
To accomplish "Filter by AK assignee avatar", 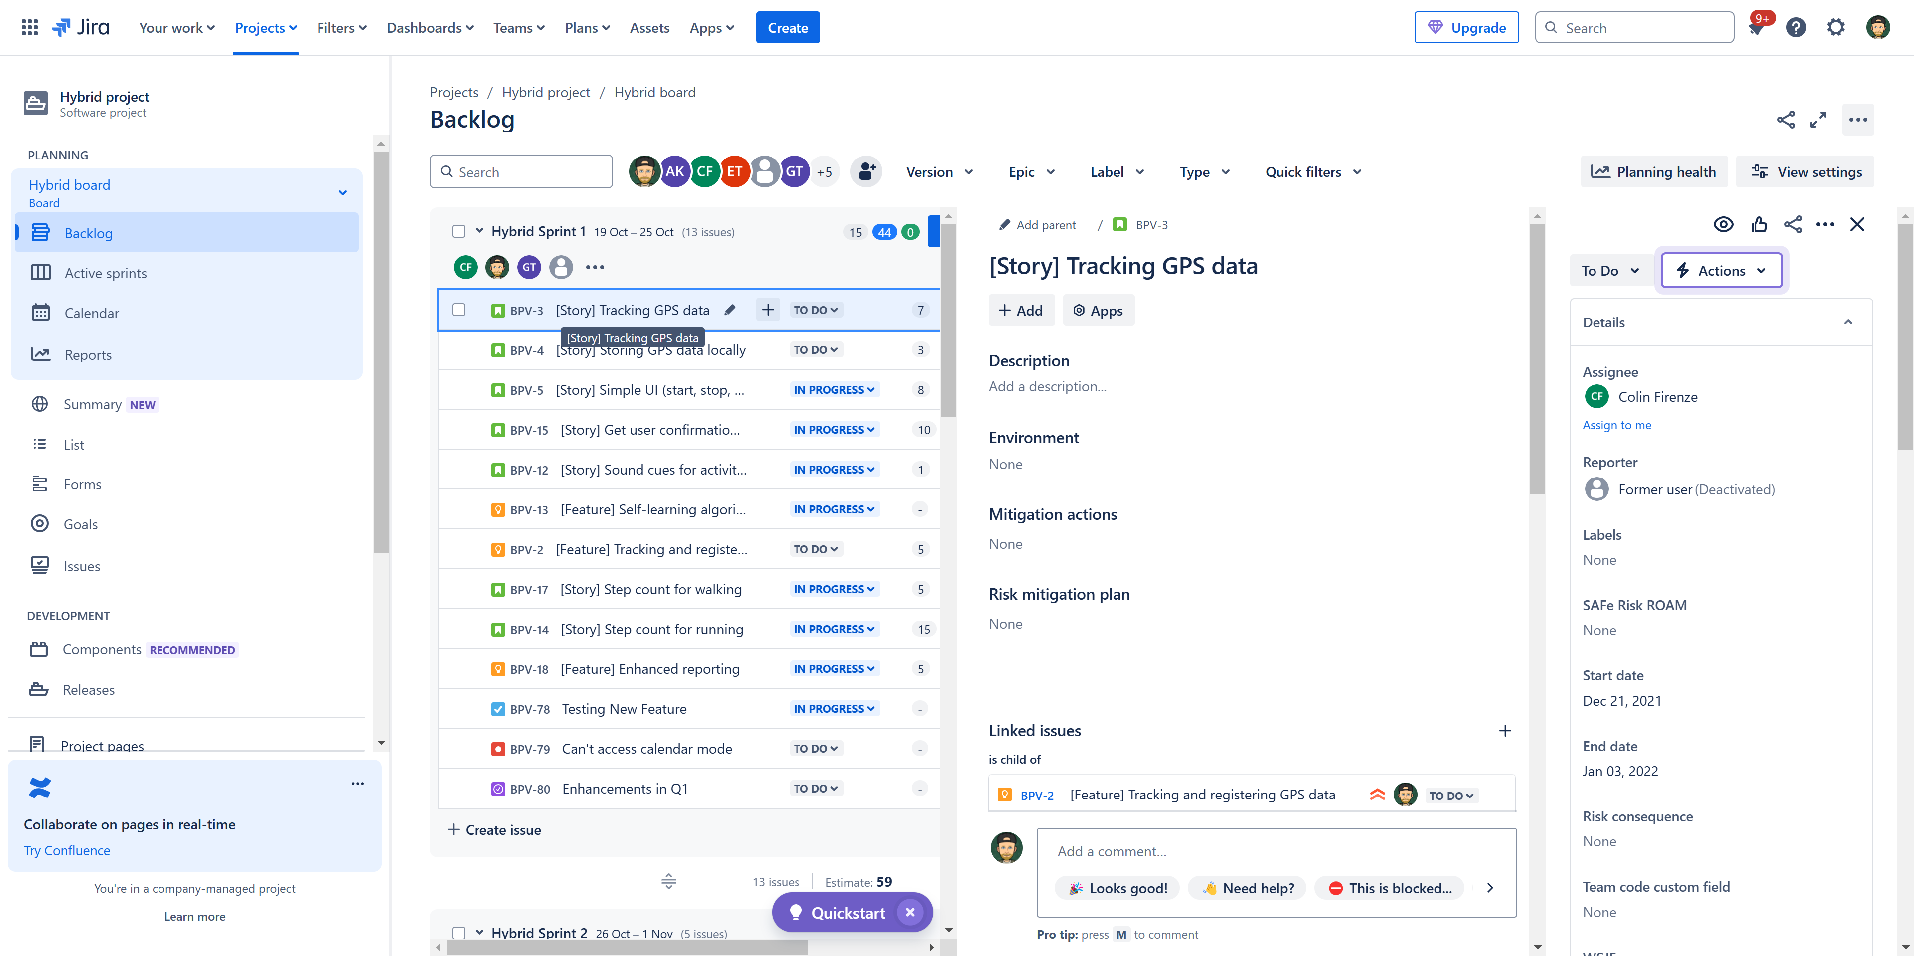I will pos(675,171).
